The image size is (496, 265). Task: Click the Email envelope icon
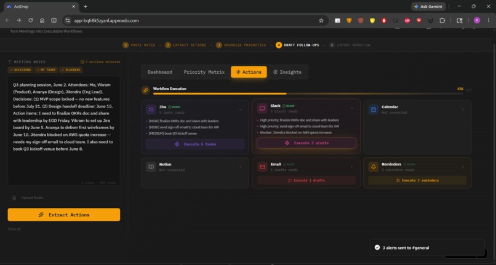(x=262, y=167)
